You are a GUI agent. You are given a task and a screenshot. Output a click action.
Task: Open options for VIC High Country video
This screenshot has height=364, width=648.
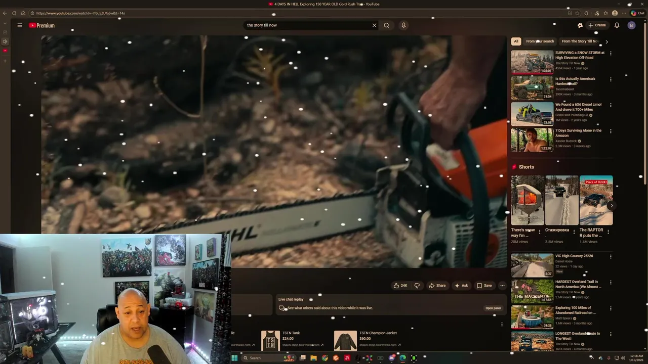pos(611,256)
